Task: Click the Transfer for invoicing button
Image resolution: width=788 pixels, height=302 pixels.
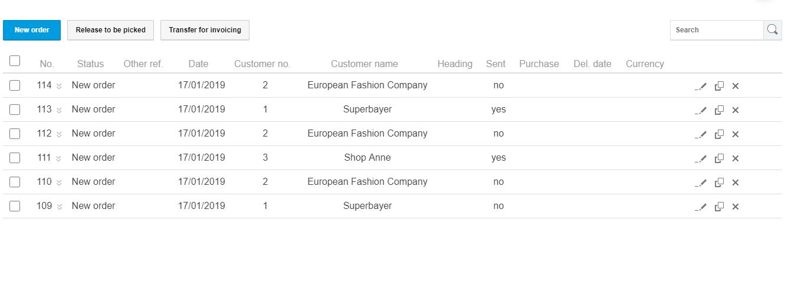Action: click(x=205, y=30)
